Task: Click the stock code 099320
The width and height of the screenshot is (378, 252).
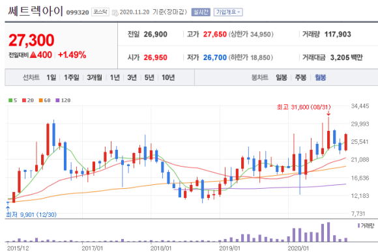Action: (x=78, y=12)
